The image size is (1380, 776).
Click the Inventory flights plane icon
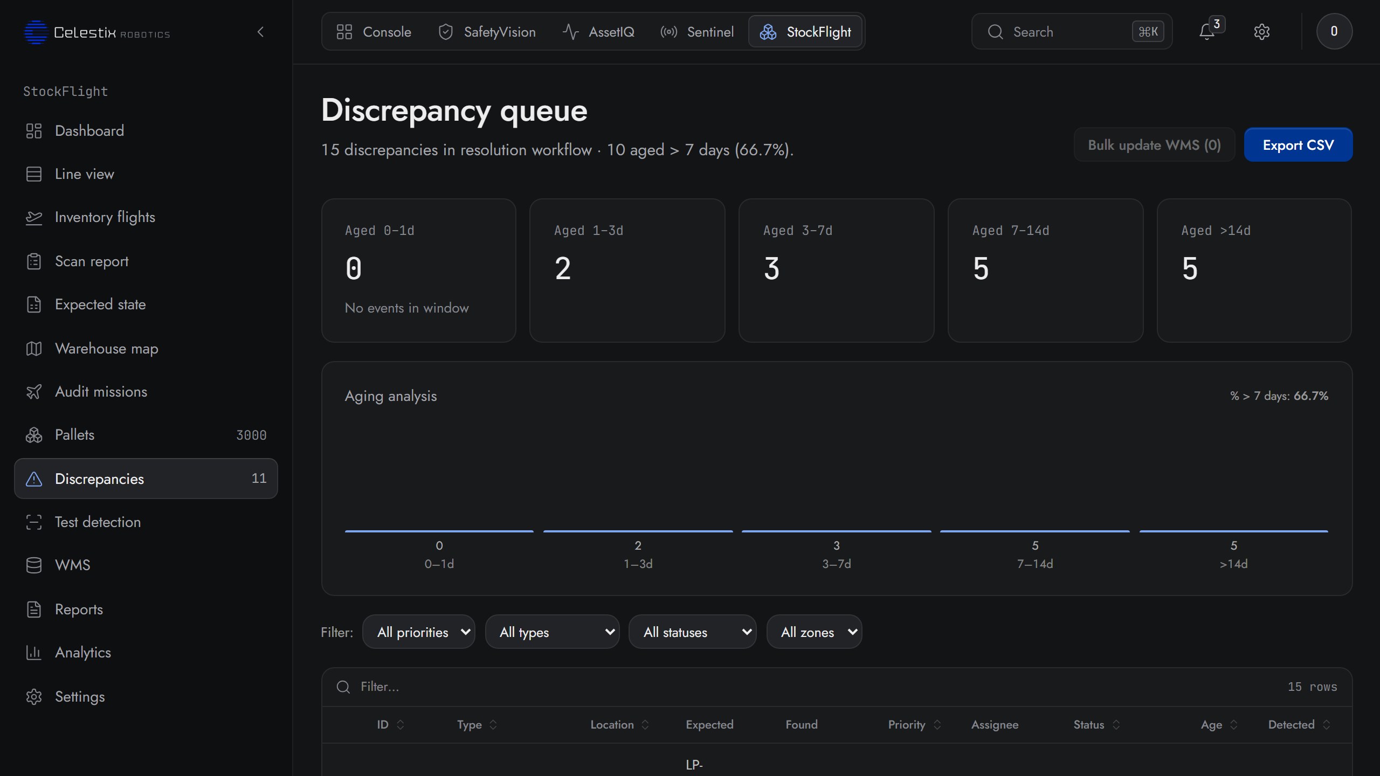coord(34,217)
